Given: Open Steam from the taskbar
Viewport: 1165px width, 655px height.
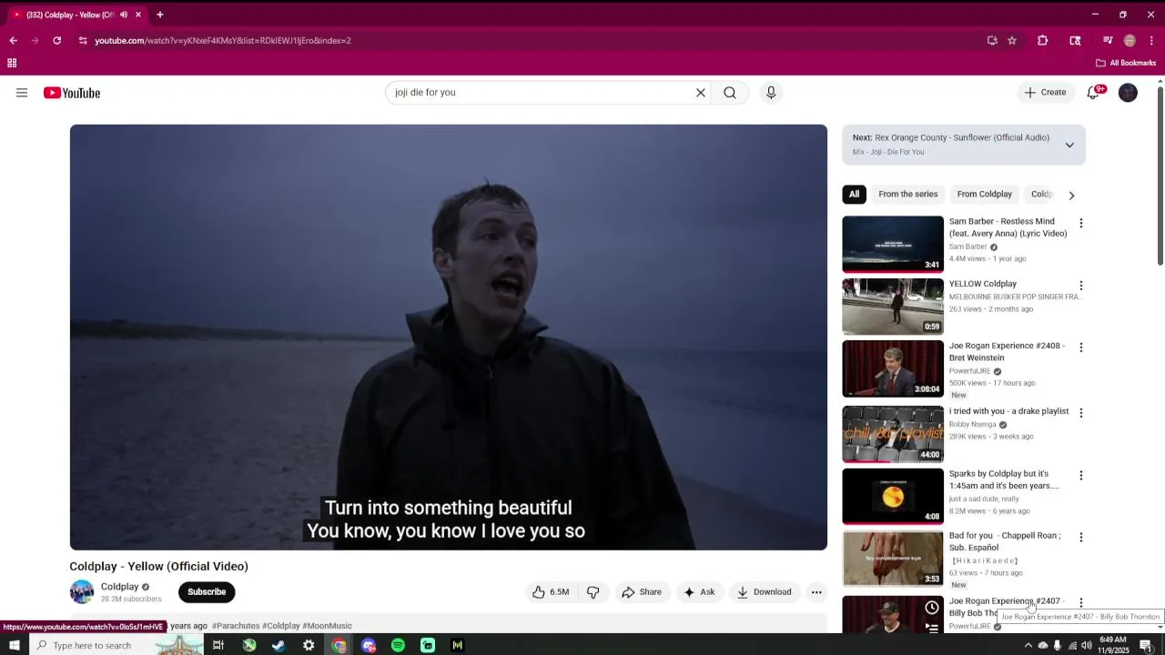Looking at the screenshot, I should click(279, 645).
